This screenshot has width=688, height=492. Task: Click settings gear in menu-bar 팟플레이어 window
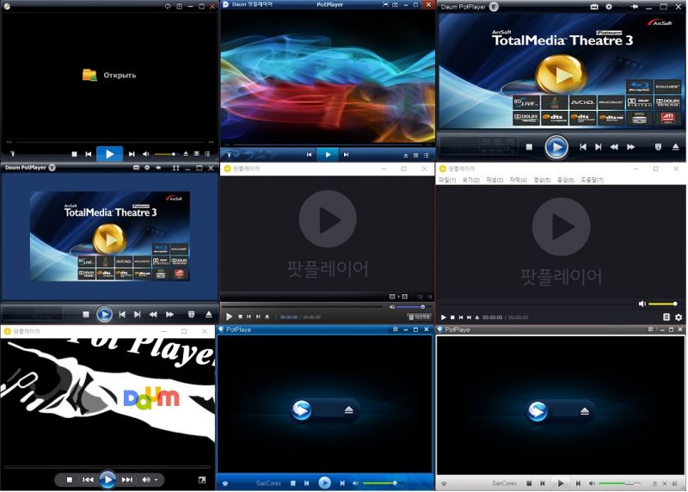pos(679,317)
